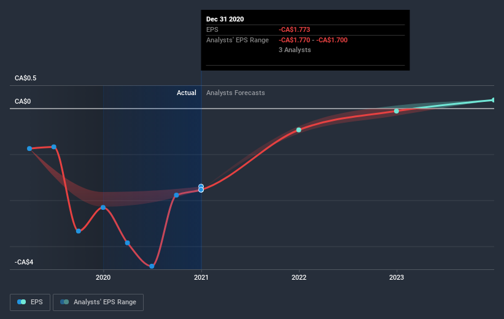Click the Actual section label
This screenshot has width=504, height=319.
(187, 93)
